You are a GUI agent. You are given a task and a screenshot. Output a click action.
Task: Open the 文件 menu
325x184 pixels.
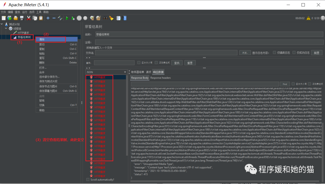tap(3, 12)
